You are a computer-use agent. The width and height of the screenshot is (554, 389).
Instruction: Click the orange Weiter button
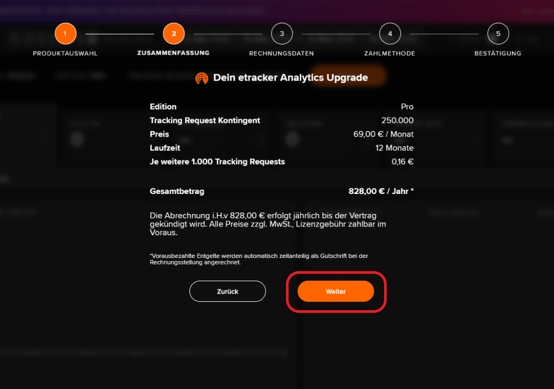335,291
